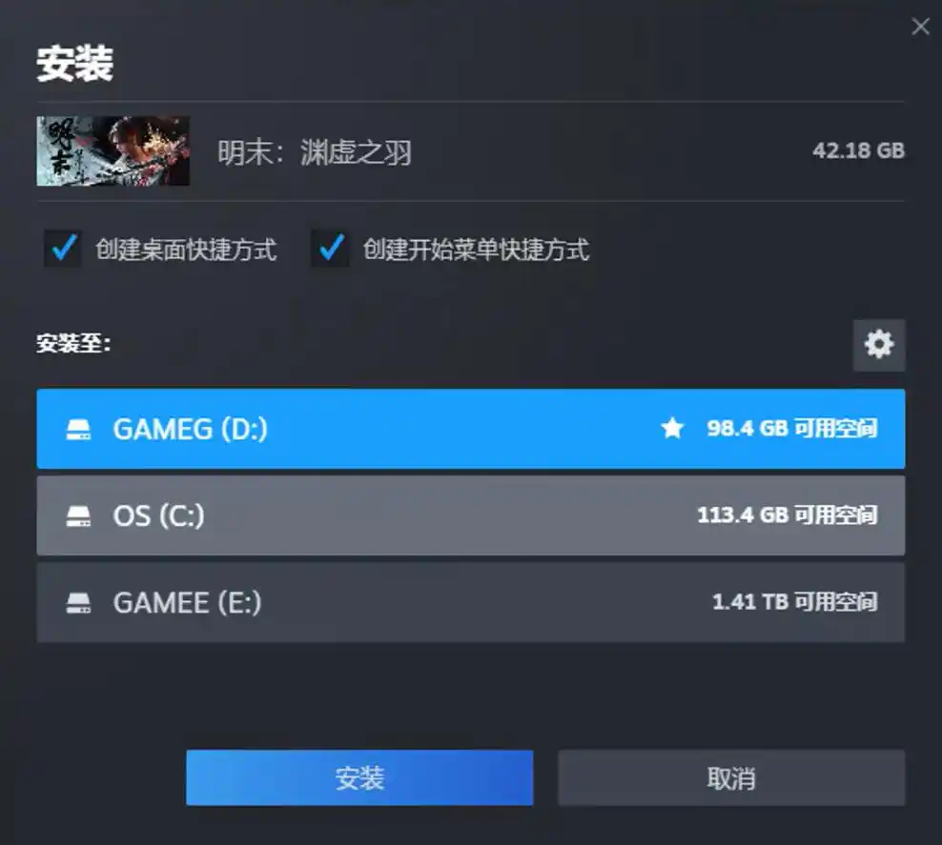Click 113.4 GB 可用空间 on OS drive
Viewport: 942px width, 845px height.
point(787,515)
